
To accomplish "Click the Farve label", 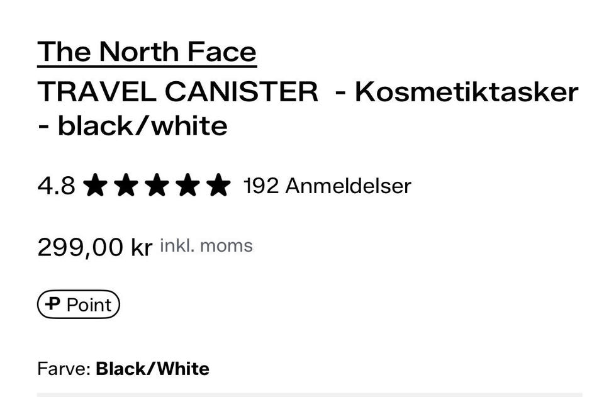I will (64, 369).
